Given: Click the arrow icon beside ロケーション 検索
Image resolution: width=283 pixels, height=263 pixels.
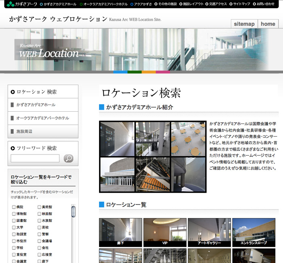Looking at the screenshot, I should coord(13,92).
